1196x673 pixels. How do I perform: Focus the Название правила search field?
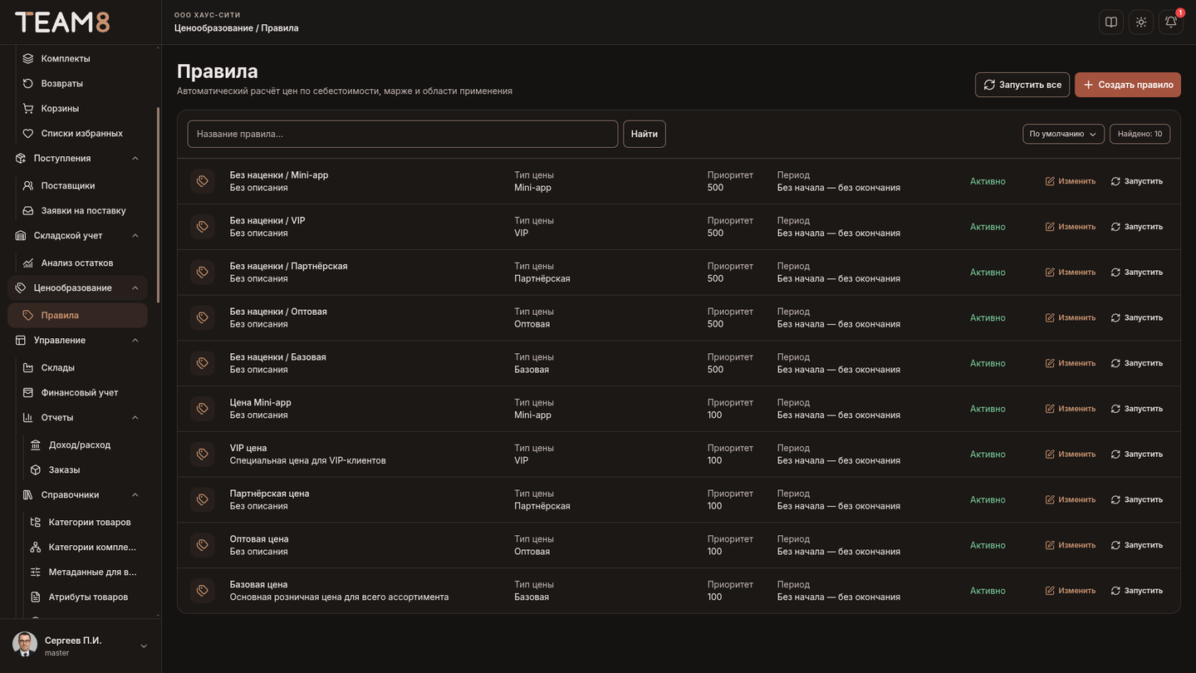pos(403,134)
